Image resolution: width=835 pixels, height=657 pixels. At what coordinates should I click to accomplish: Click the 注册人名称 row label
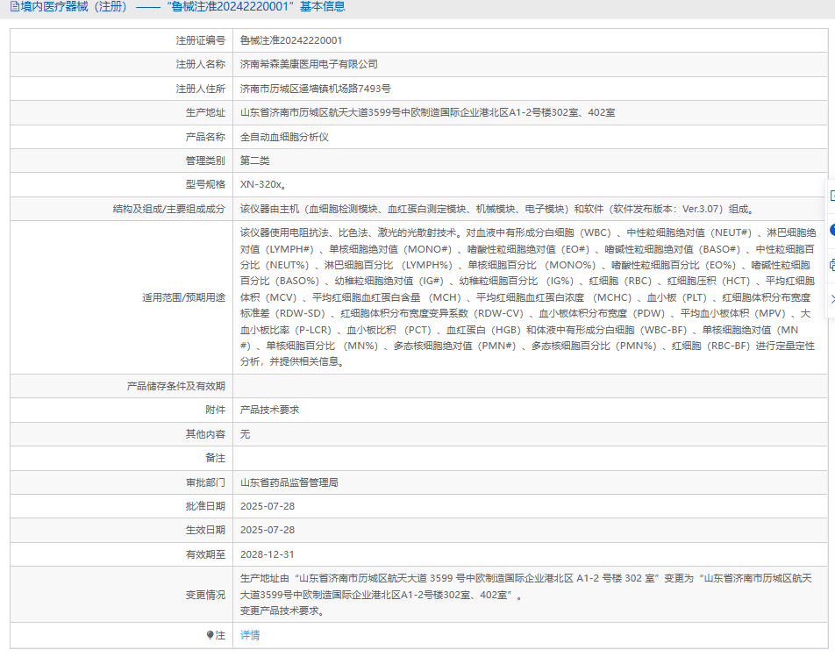click(200, 64)
